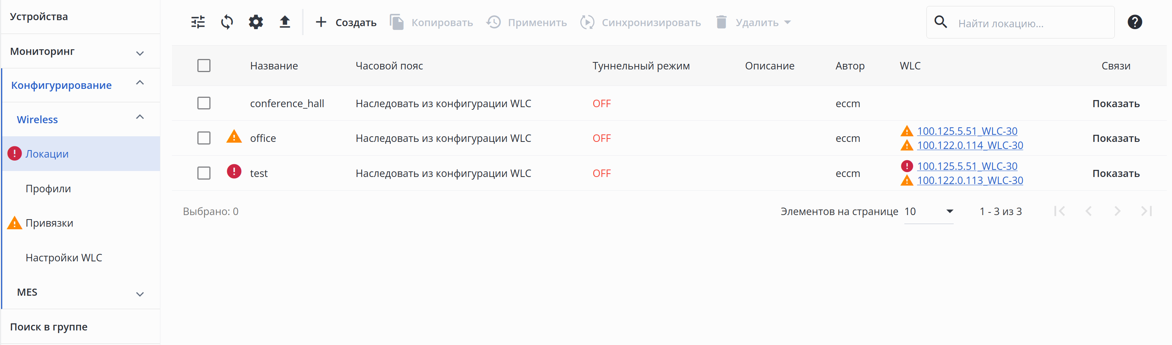1172x345 pixels.
Task: Expand the Мониторинг section
Action: click(x=140, y=53)
